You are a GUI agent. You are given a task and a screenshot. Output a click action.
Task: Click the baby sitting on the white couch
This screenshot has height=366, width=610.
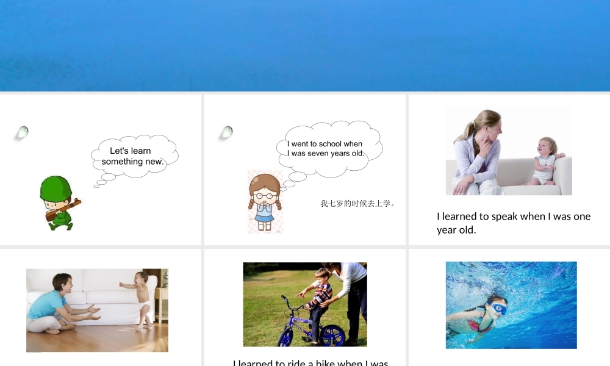pyautogui.click(x=545, y=160)
